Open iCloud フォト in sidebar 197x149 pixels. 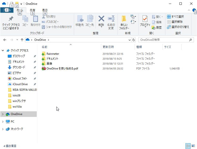pos(17,78)
